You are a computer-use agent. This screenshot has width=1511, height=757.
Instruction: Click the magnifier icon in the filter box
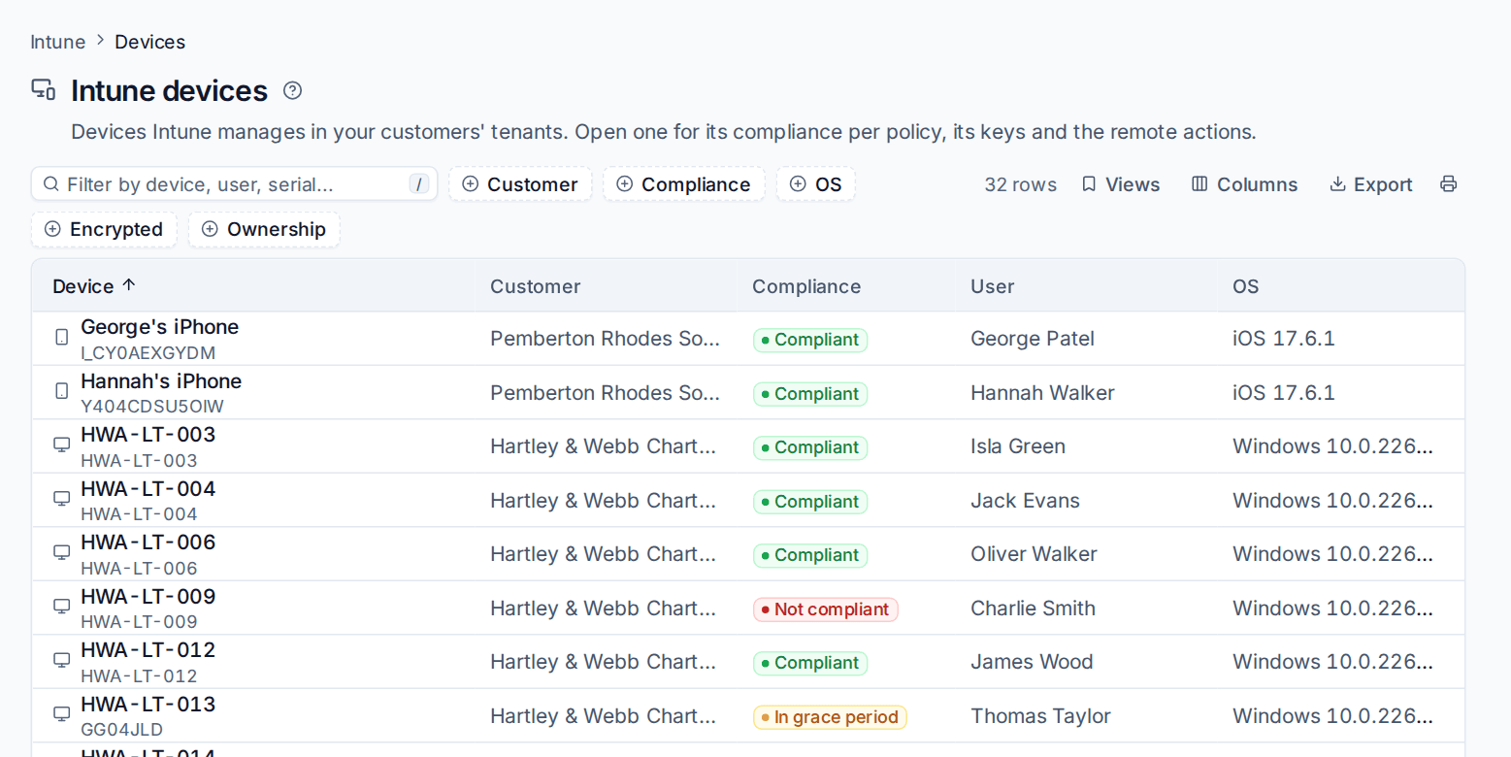click(x=49, y=184)
